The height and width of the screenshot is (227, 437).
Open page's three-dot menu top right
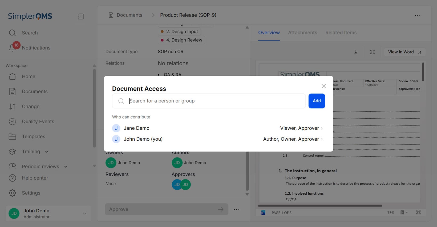[x=418, y=15]
